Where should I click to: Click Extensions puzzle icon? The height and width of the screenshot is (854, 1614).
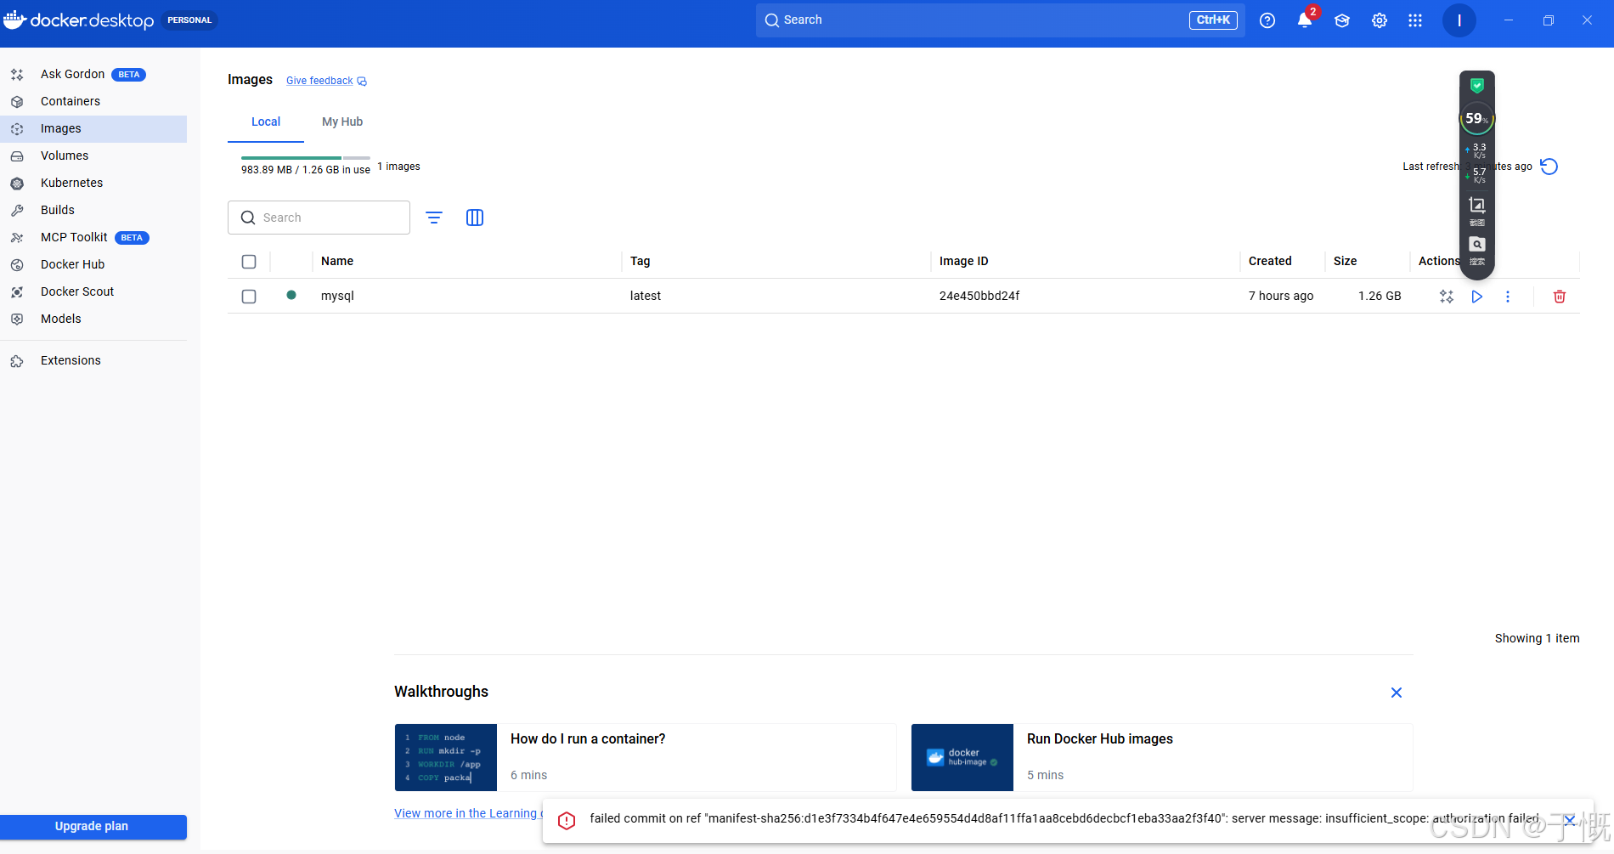[x=17, y=361]
